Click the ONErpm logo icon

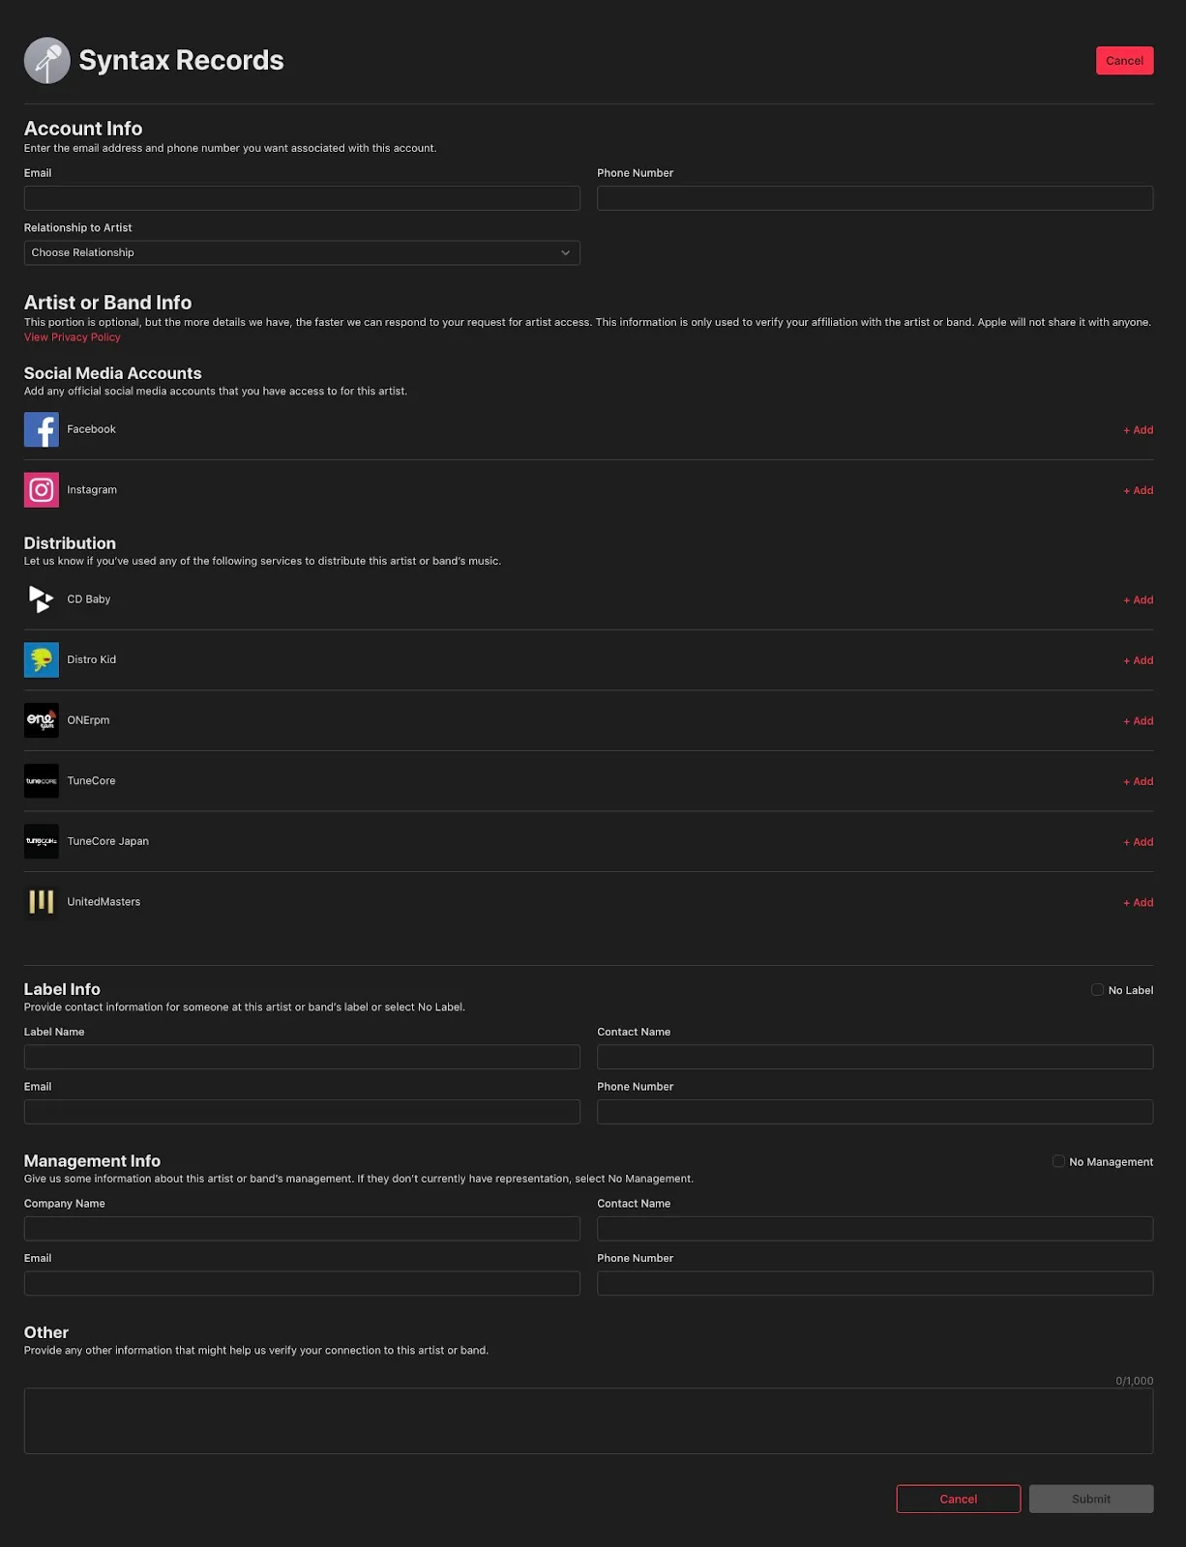[x=42, y=720]
